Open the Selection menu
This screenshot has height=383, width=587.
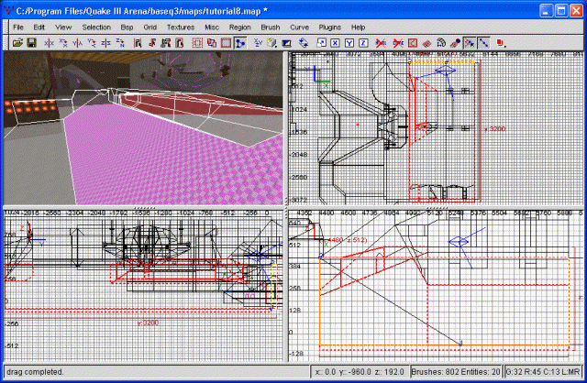tap(96, 27)
